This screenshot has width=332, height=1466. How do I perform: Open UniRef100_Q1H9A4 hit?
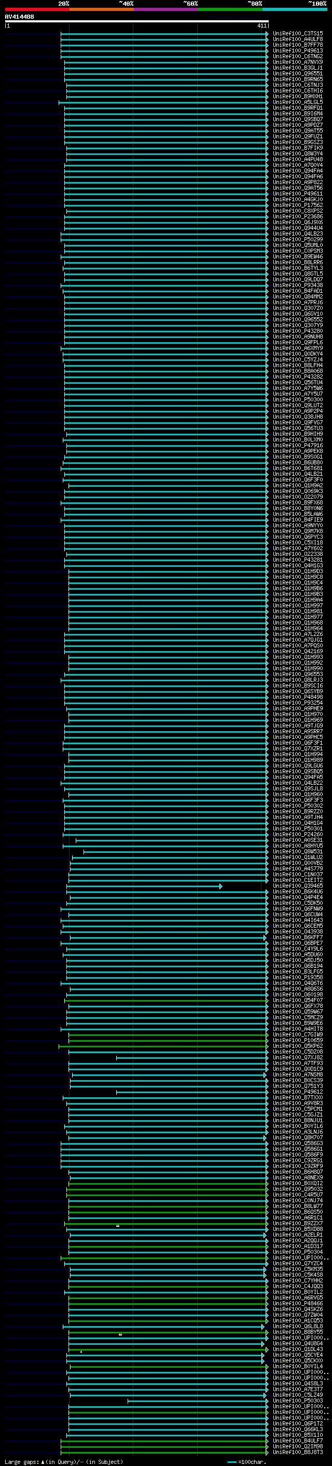point(298,600)
